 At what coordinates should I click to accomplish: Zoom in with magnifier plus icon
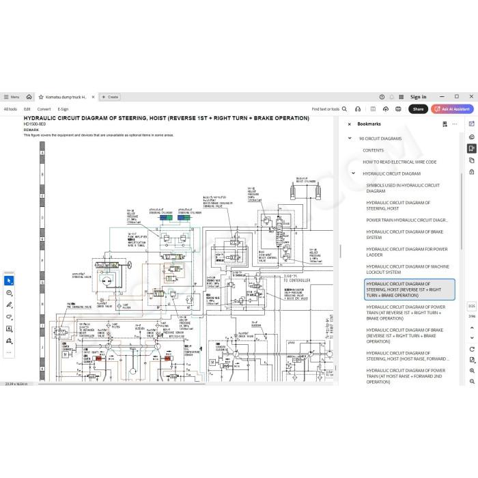click(x=472, y=371)
